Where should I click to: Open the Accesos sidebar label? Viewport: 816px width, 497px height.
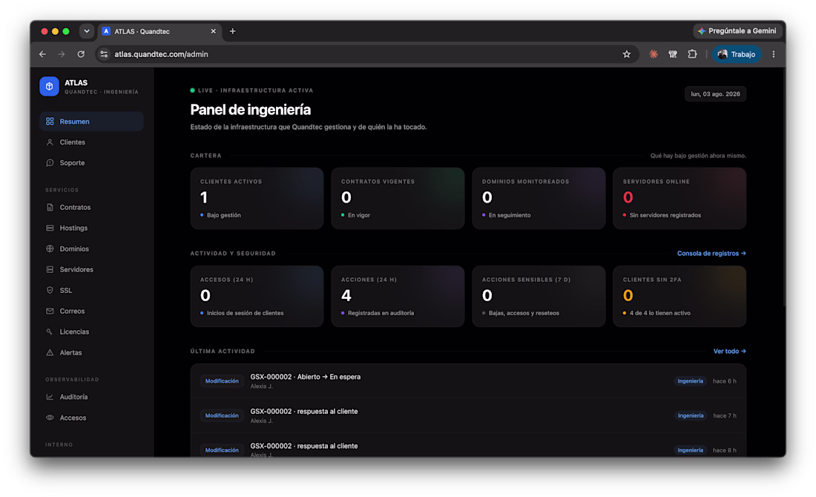click(73, 418)
